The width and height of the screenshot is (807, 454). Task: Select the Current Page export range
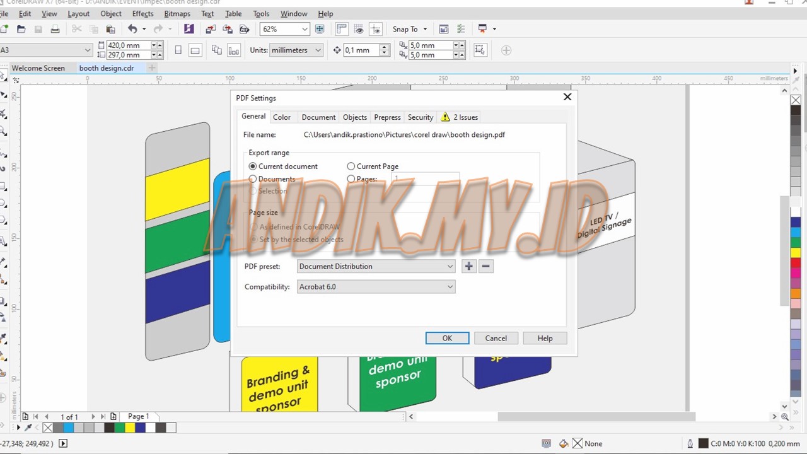click(x=351, y=166)
